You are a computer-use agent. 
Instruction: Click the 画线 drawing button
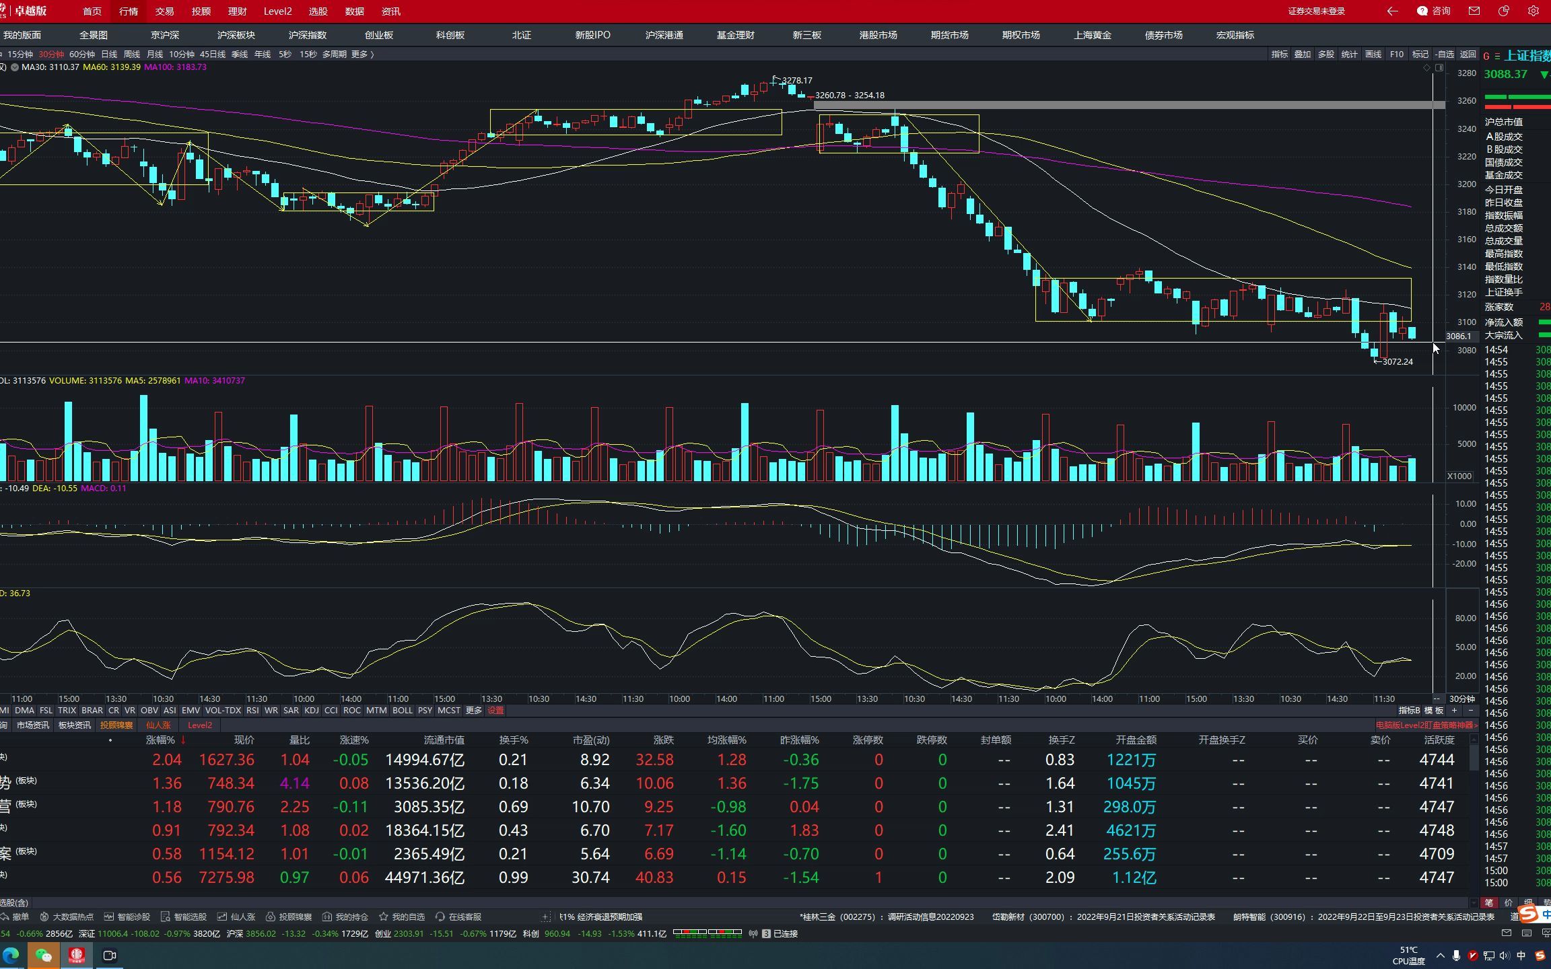(1373, 54)
